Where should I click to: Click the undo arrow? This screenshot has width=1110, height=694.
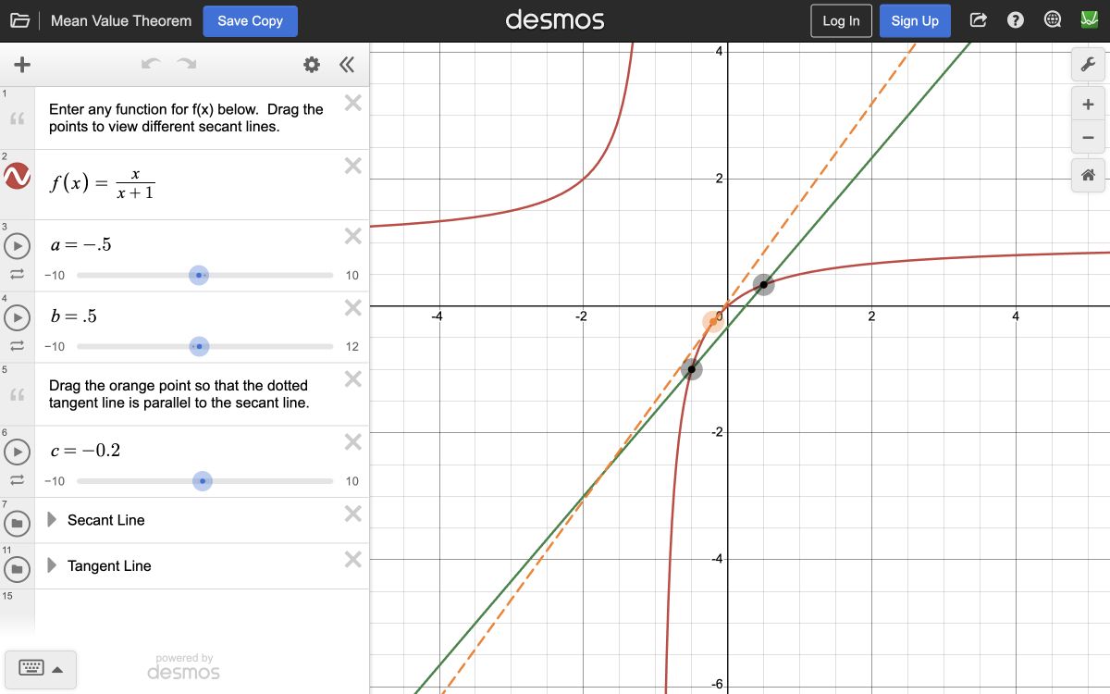pos(151,64)
